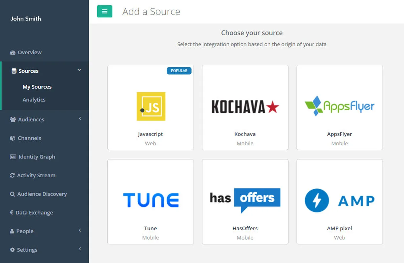Open My Sources in sidebar
404x263 pixels.
37,87
